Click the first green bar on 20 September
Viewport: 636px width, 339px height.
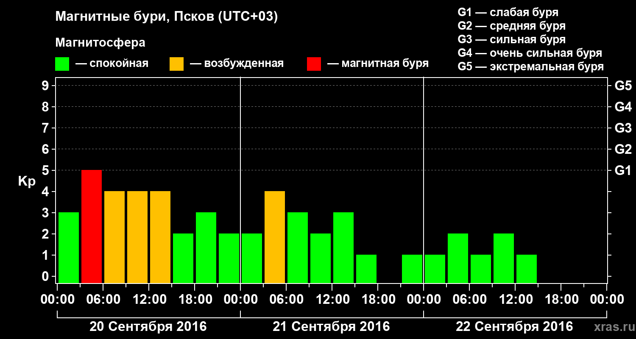(69, 248)
